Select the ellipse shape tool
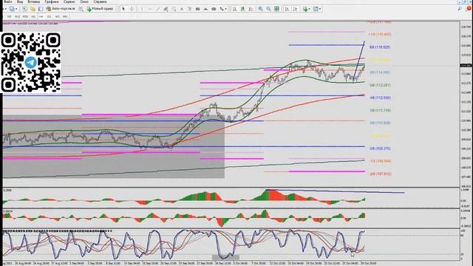 click(214, 9)
